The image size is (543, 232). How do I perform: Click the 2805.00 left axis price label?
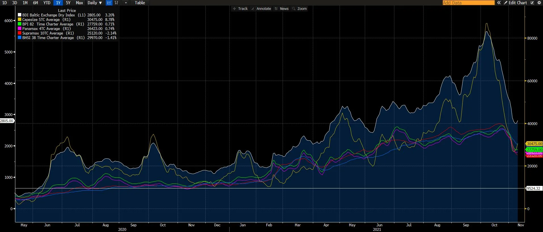pyautogui.click(x=7, y=121)
